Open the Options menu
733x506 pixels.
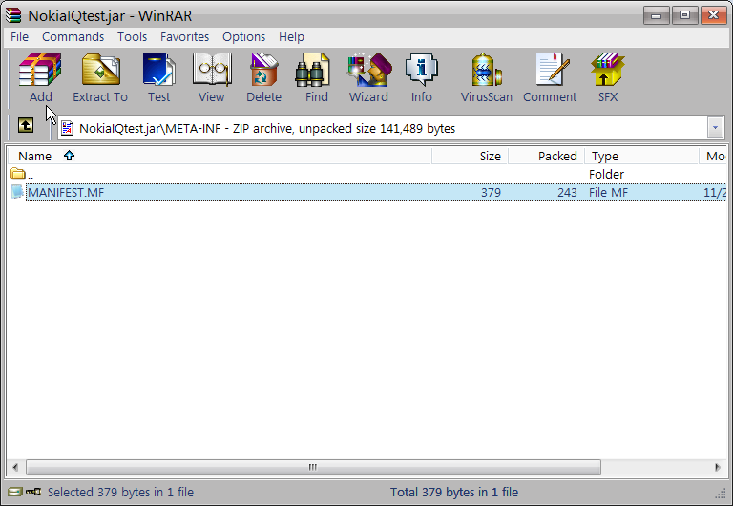[243, 36]
